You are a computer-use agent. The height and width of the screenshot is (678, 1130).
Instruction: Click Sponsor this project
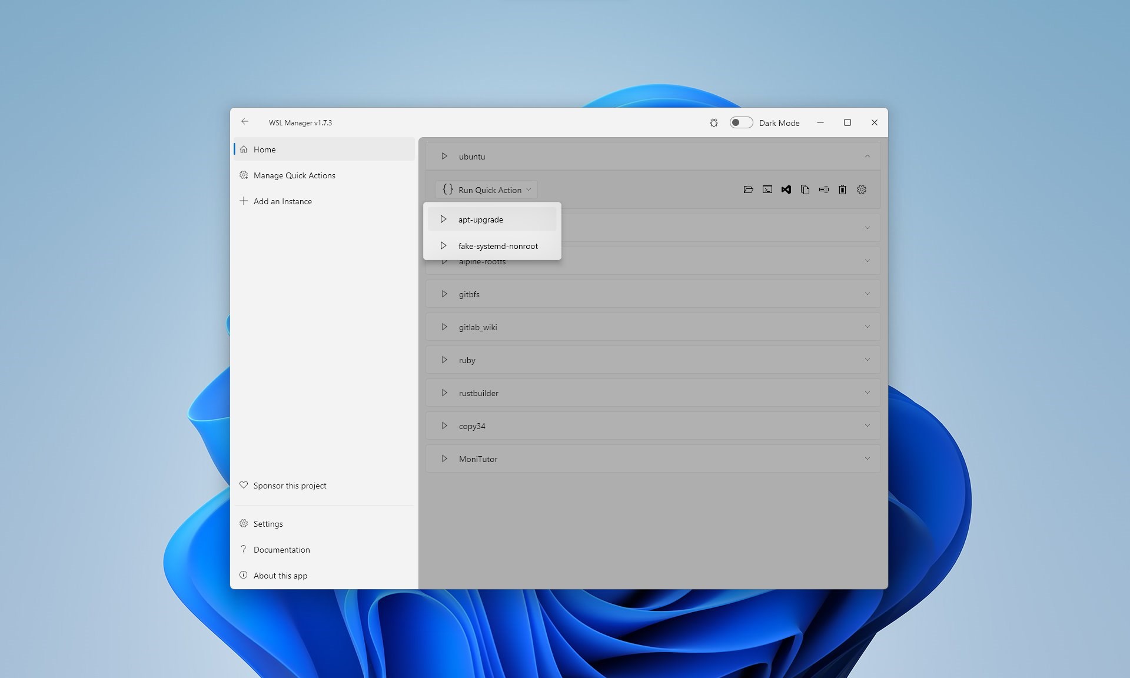290,485
